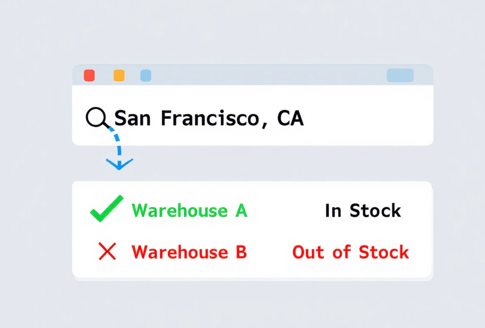The image size is (485, 328).
Task: Click the magnifying glass search icon
Action: coord(96,117)
